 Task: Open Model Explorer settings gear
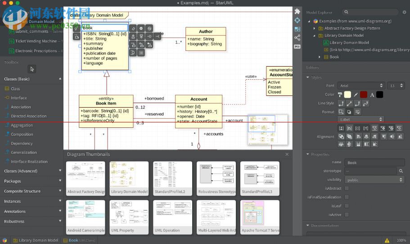(x=403, y=12)
